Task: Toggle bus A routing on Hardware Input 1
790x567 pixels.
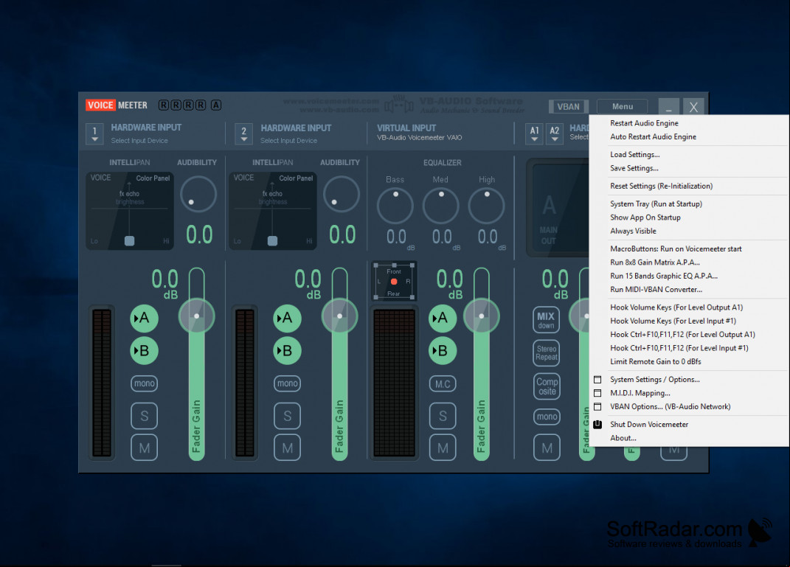Action: pyautogui.click(x=144, y=319)
